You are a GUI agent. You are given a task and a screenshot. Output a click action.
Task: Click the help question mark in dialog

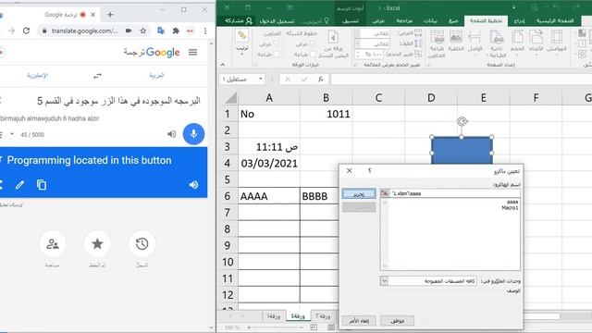coord(370,170)
